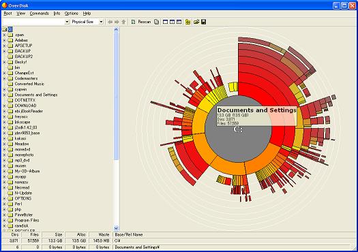Select the Becky! folder label

coord(20,62)
